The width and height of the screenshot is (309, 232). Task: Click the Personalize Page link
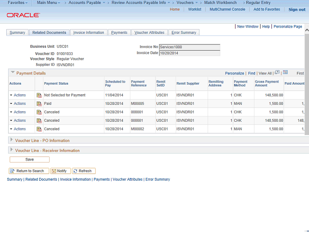(288, 27)
